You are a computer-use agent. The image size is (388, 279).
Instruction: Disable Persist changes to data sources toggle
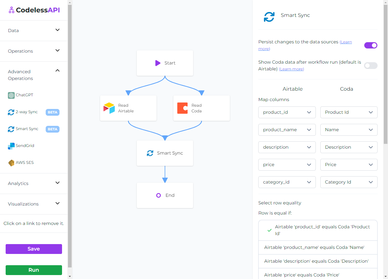point(371,45)
